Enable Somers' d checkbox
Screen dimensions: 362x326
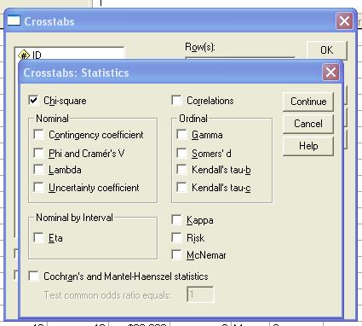(x=181, y=153)
